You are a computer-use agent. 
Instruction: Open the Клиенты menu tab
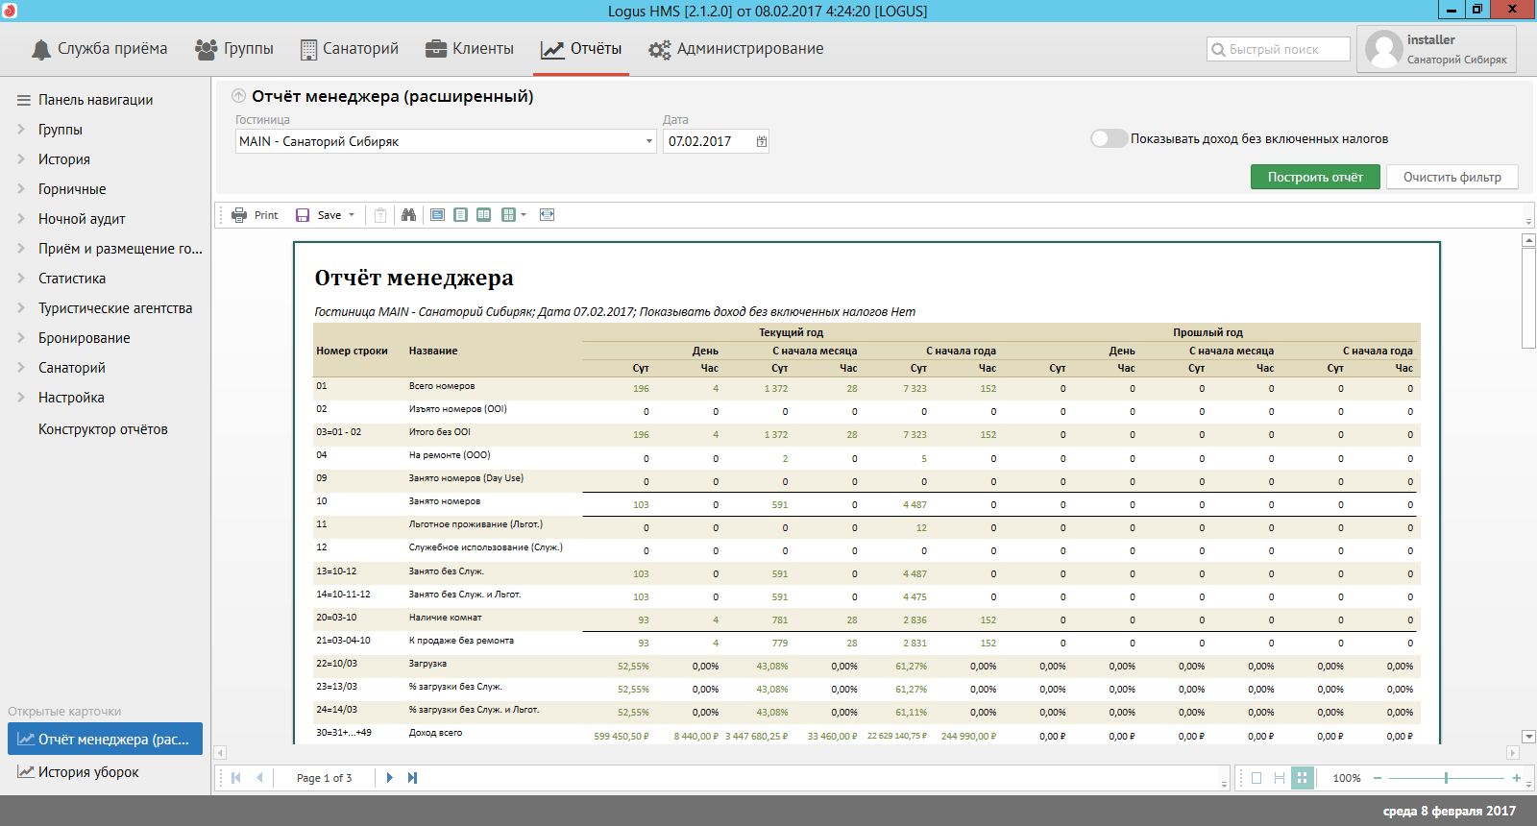(x=470, y=49)
